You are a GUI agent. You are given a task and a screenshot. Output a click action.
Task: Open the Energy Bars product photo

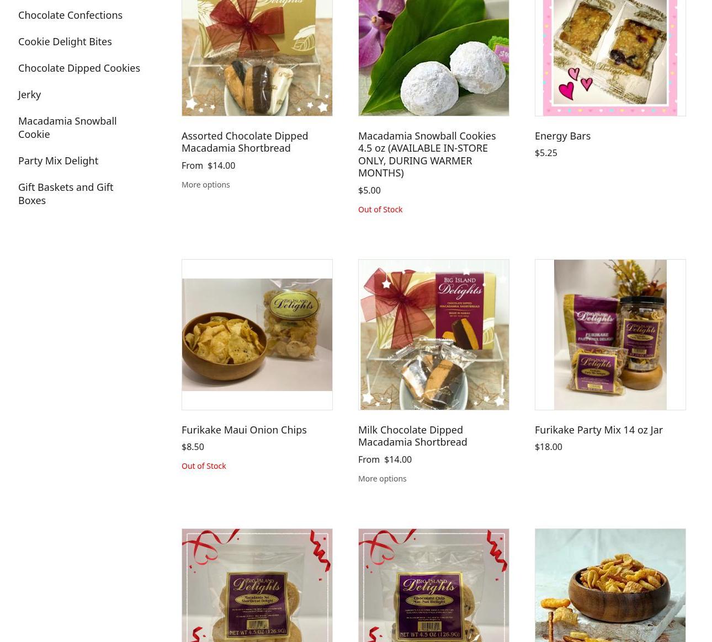coord(610,55)
